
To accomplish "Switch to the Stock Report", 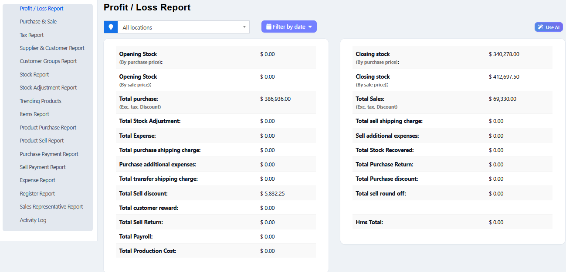I will click(x=34, y=74).
